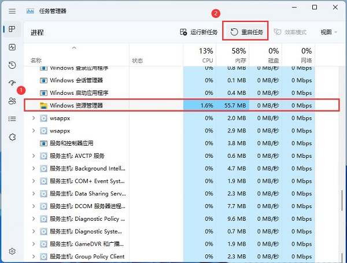347x263 pixels.
Task: Switch to the Processes page icon
Action: click(x=12, y=29)
